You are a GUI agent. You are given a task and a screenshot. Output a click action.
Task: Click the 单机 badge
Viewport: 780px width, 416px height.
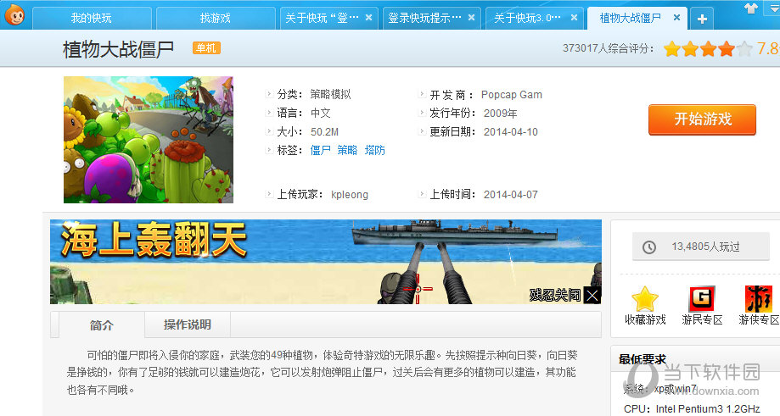(x=206, y=48)
